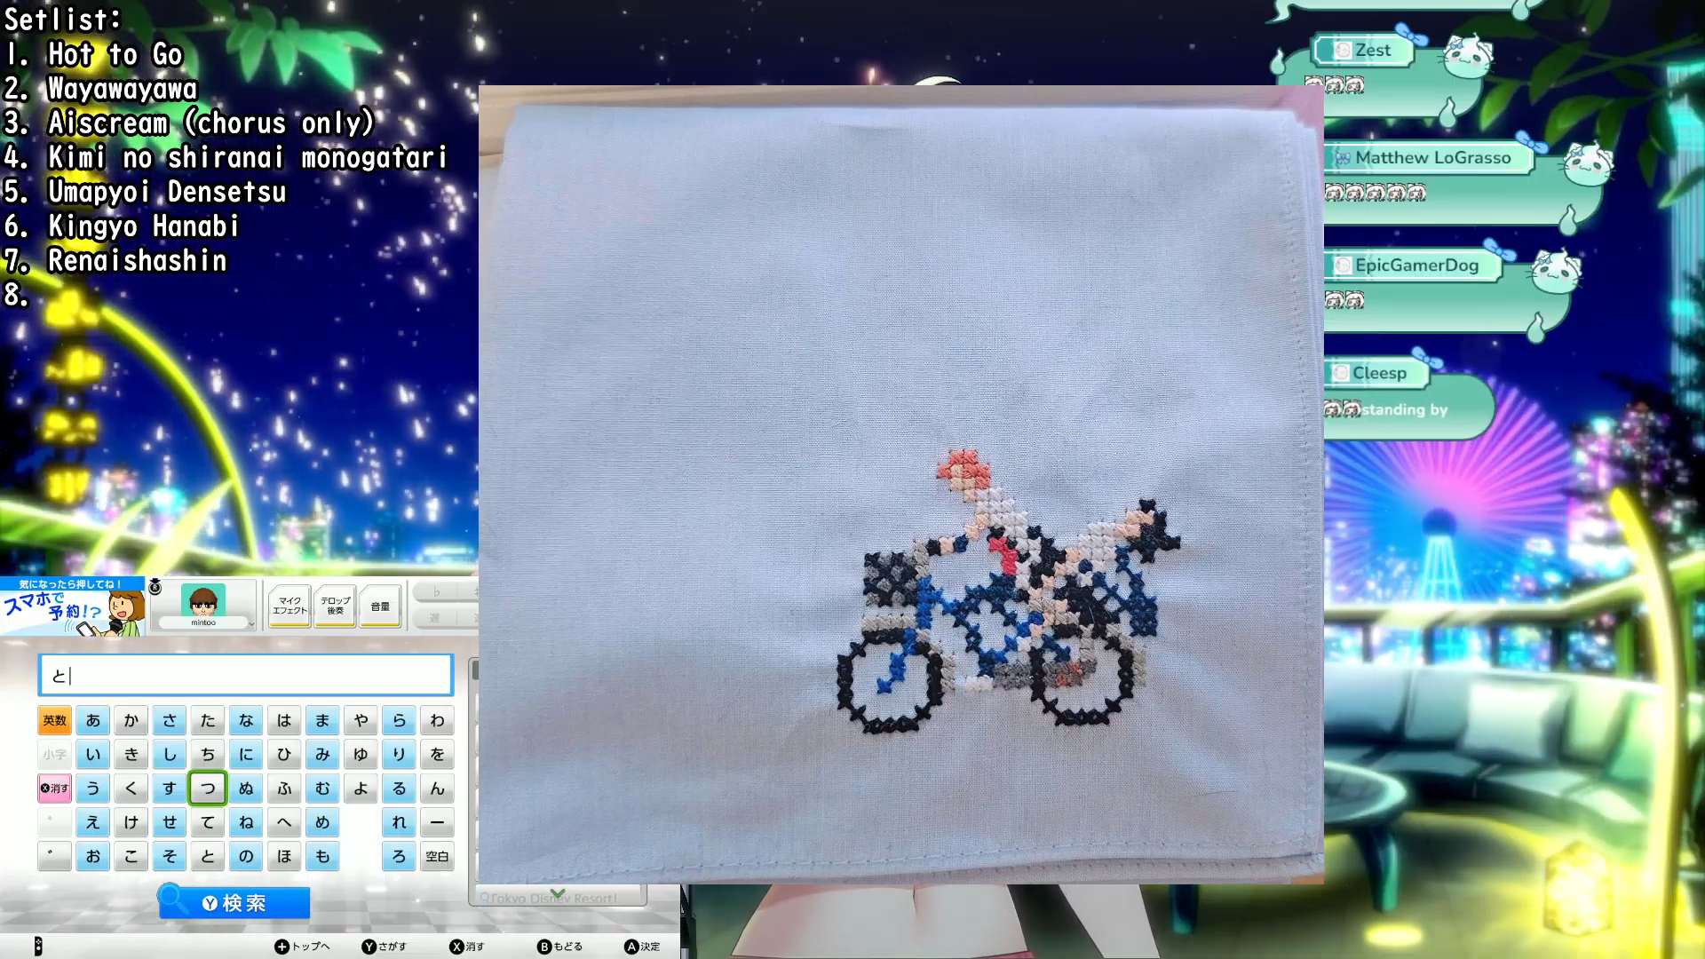This screenshot has height=959, width=1705.
Task: Click the B もどる back hint
Action: (559, 947)
